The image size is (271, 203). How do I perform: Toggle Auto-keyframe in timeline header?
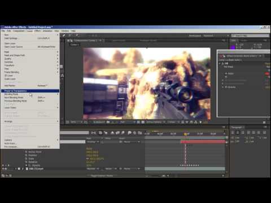tap(134, 133)
